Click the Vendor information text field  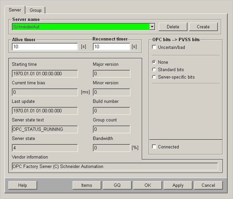click(115, 166)
